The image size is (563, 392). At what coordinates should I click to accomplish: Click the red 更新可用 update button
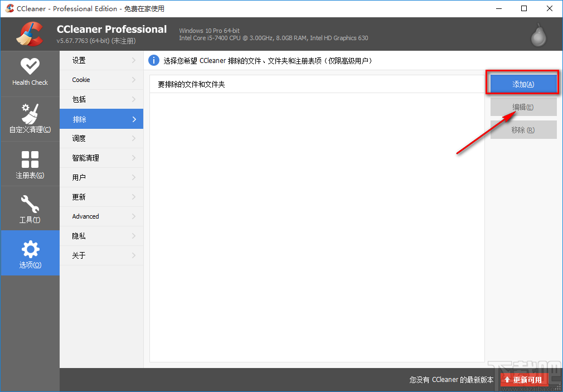point(525,379)
